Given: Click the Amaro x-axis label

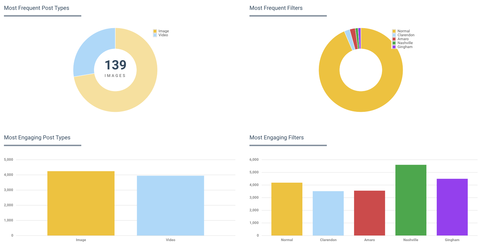Looking at the screenshot, I should click(x=370, y=240).
